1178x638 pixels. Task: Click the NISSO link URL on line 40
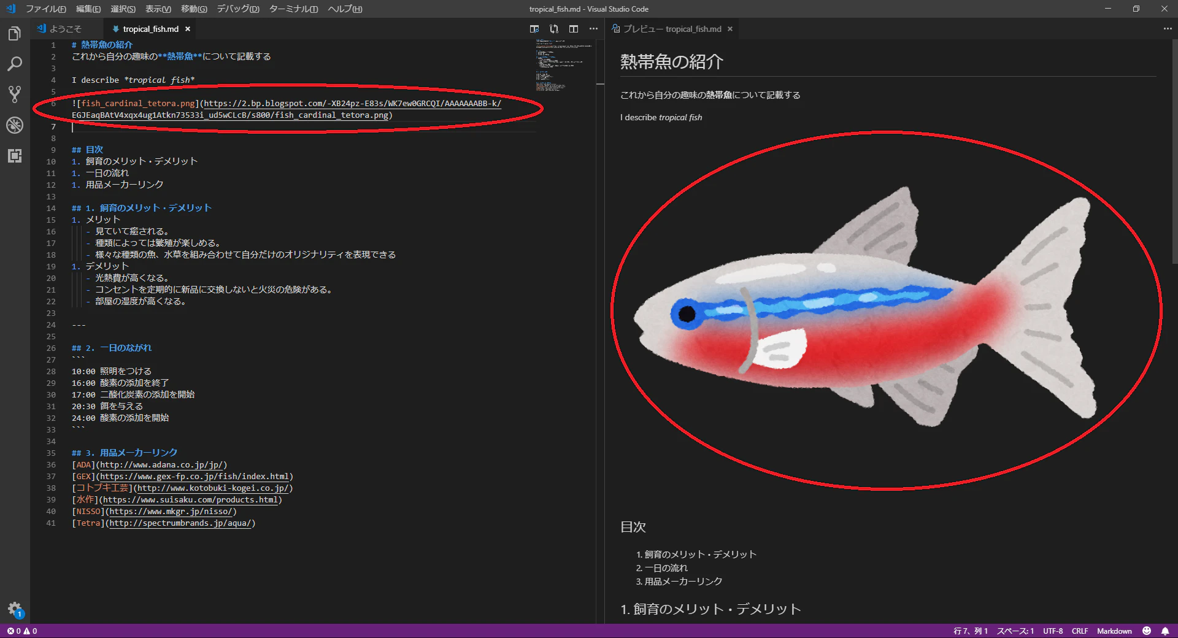171,512
